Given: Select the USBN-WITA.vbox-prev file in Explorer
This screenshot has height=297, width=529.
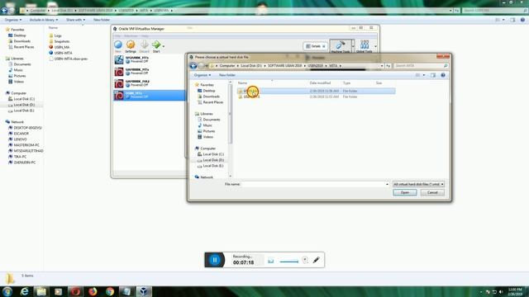Looking at the screenshot, I should (69, 59).
